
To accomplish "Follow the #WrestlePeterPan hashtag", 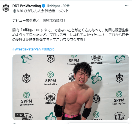I will [x=26, y=49].
